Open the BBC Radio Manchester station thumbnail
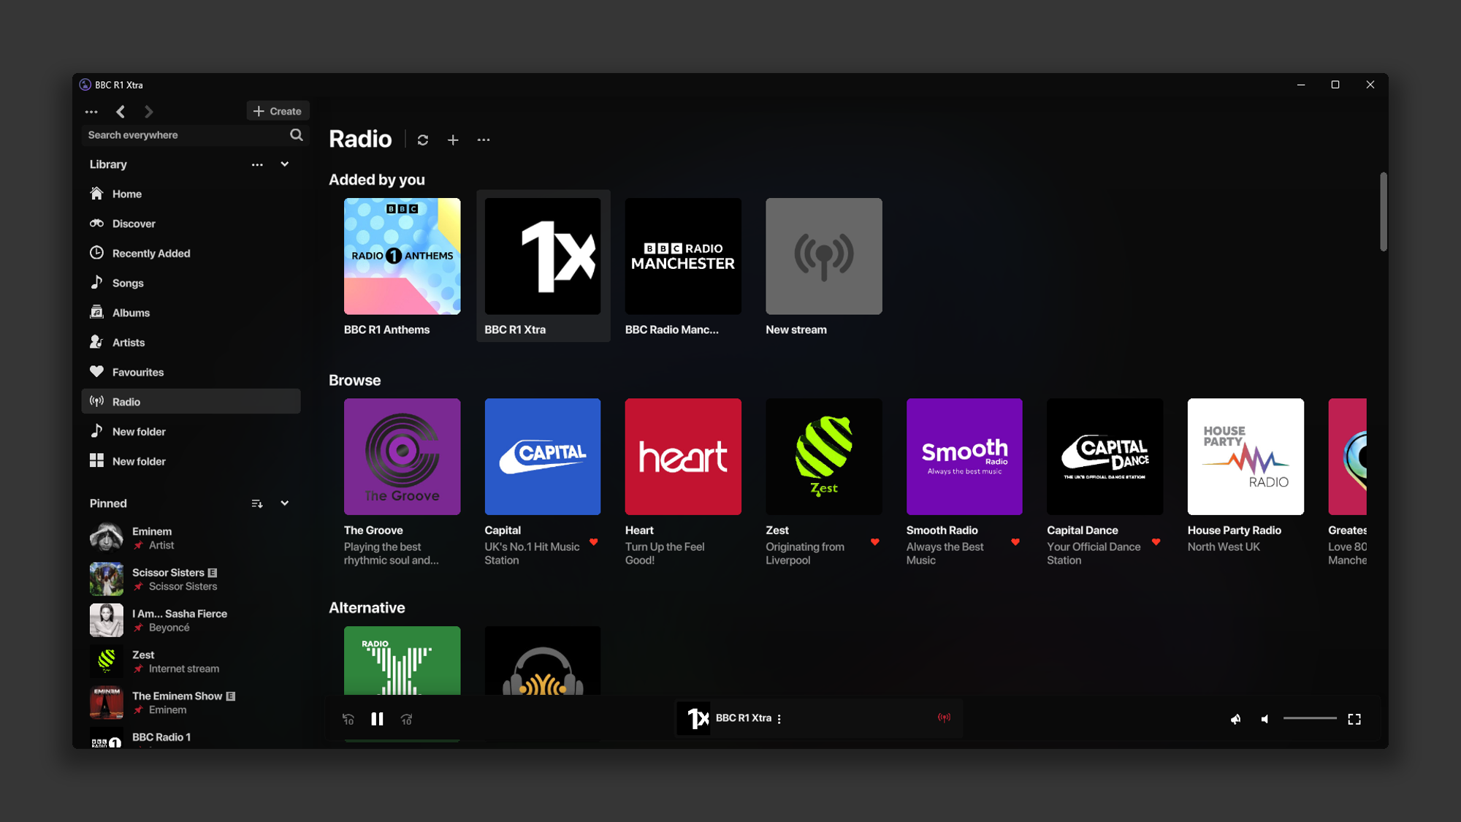Viewport: 1461px width, 822px height. [683, 256]
